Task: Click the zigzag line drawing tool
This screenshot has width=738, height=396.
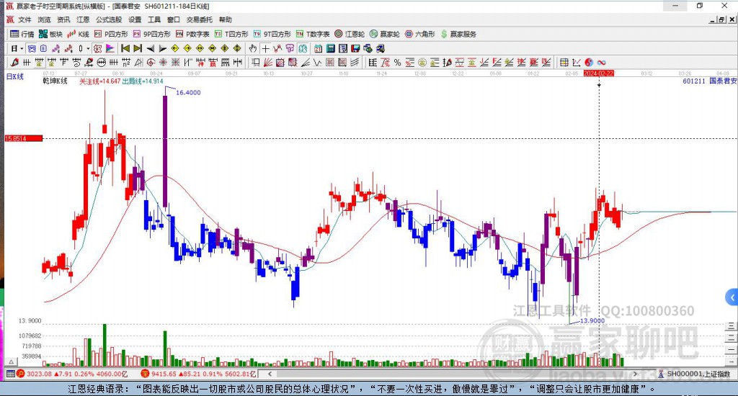Action: click(317, 62)
